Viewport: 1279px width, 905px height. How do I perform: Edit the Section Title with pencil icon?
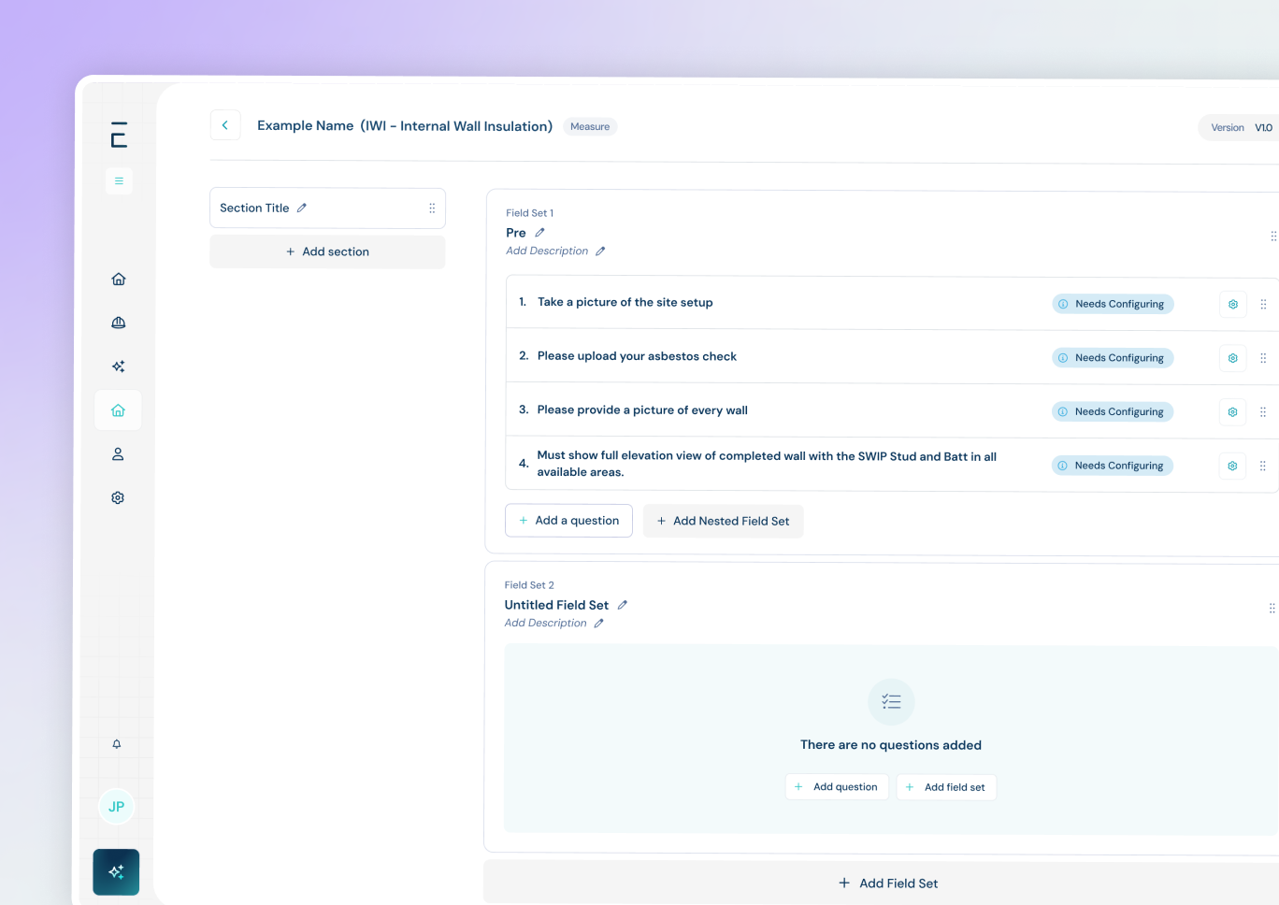(x=302, y=208)
